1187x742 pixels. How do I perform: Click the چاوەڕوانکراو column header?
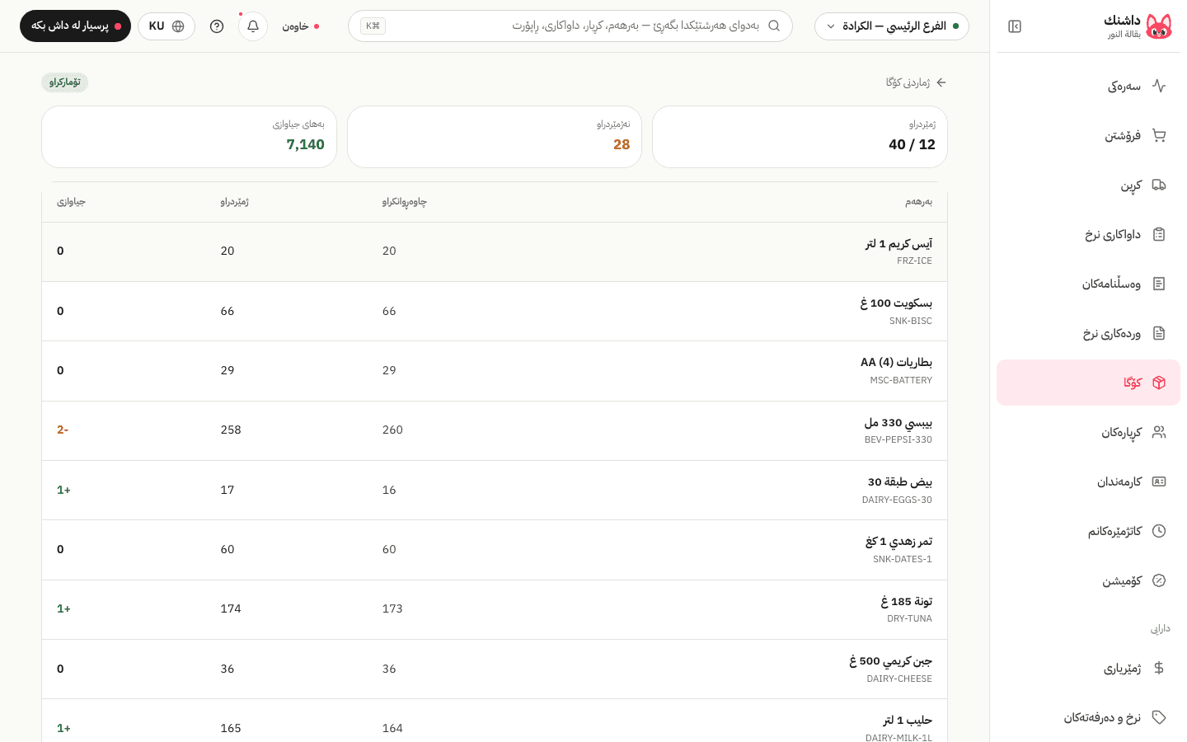click(x=405, y=202)
